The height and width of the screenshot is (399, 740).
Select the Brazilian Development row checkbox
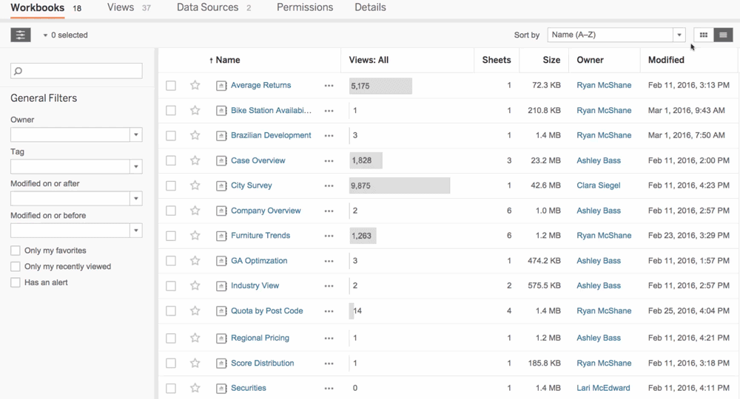coord(171,136)
